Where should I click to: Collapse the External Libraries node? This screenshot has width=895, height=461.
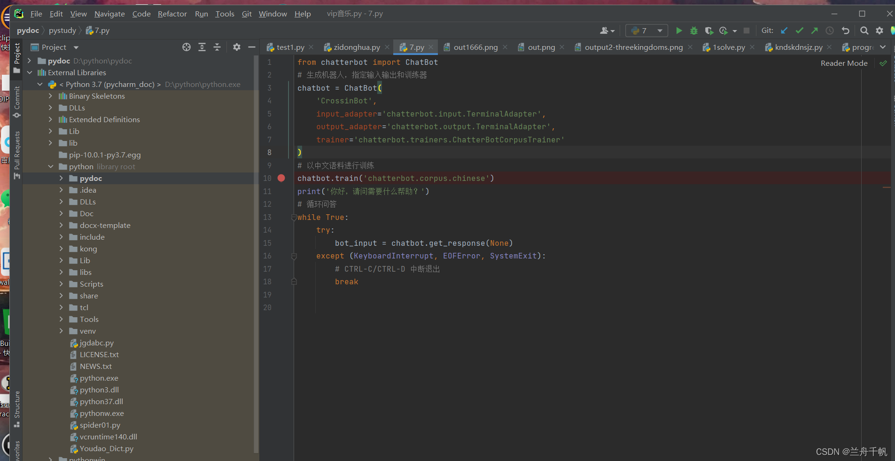click(x=30, y=72)
